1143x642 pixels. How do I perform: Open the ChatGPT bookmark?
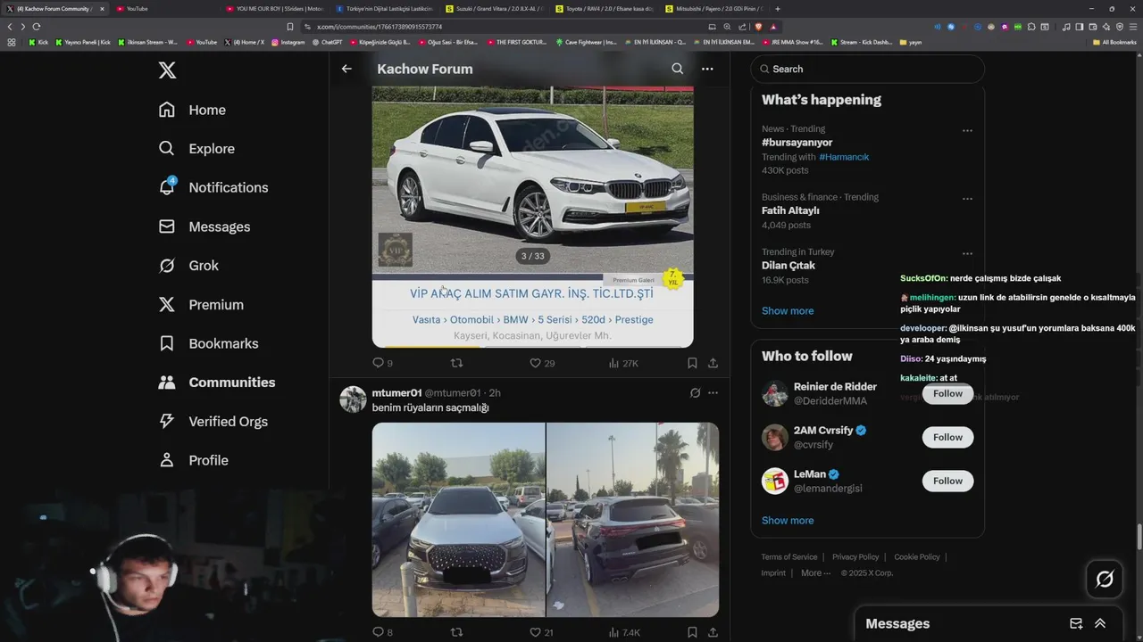pos(327,42)
